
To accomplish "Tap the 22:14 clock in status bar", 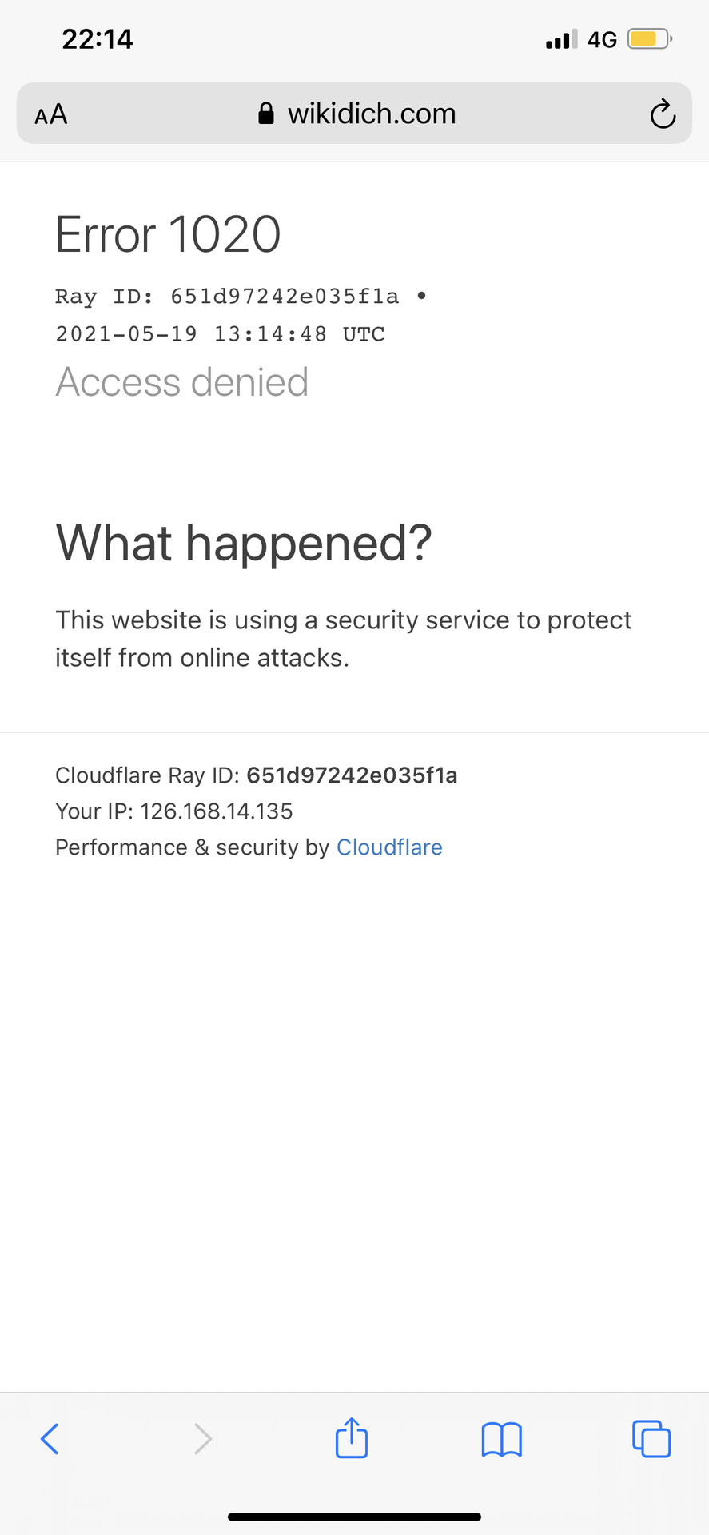I will (x=98, y=39).
